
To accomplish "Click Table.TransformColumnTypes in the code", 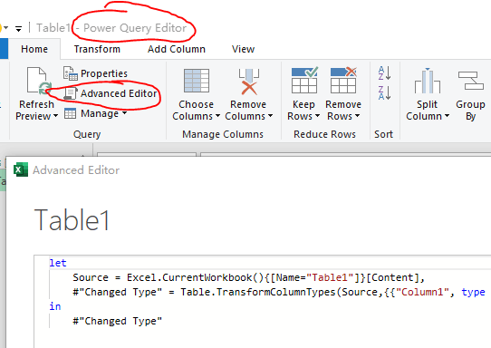I will coord(257,292).
